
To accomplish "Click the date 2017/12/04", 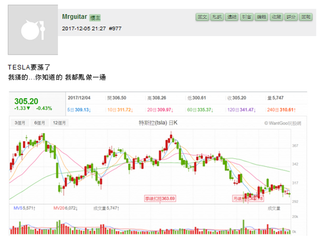I will pyautogui.click(x=79, y=98).
